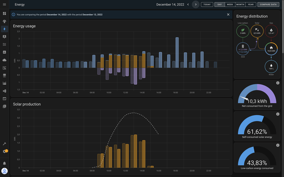Viewport: 284px width, 177px height.
Task: Click the Solar node in energy distribution
Action: coord(257,31)
